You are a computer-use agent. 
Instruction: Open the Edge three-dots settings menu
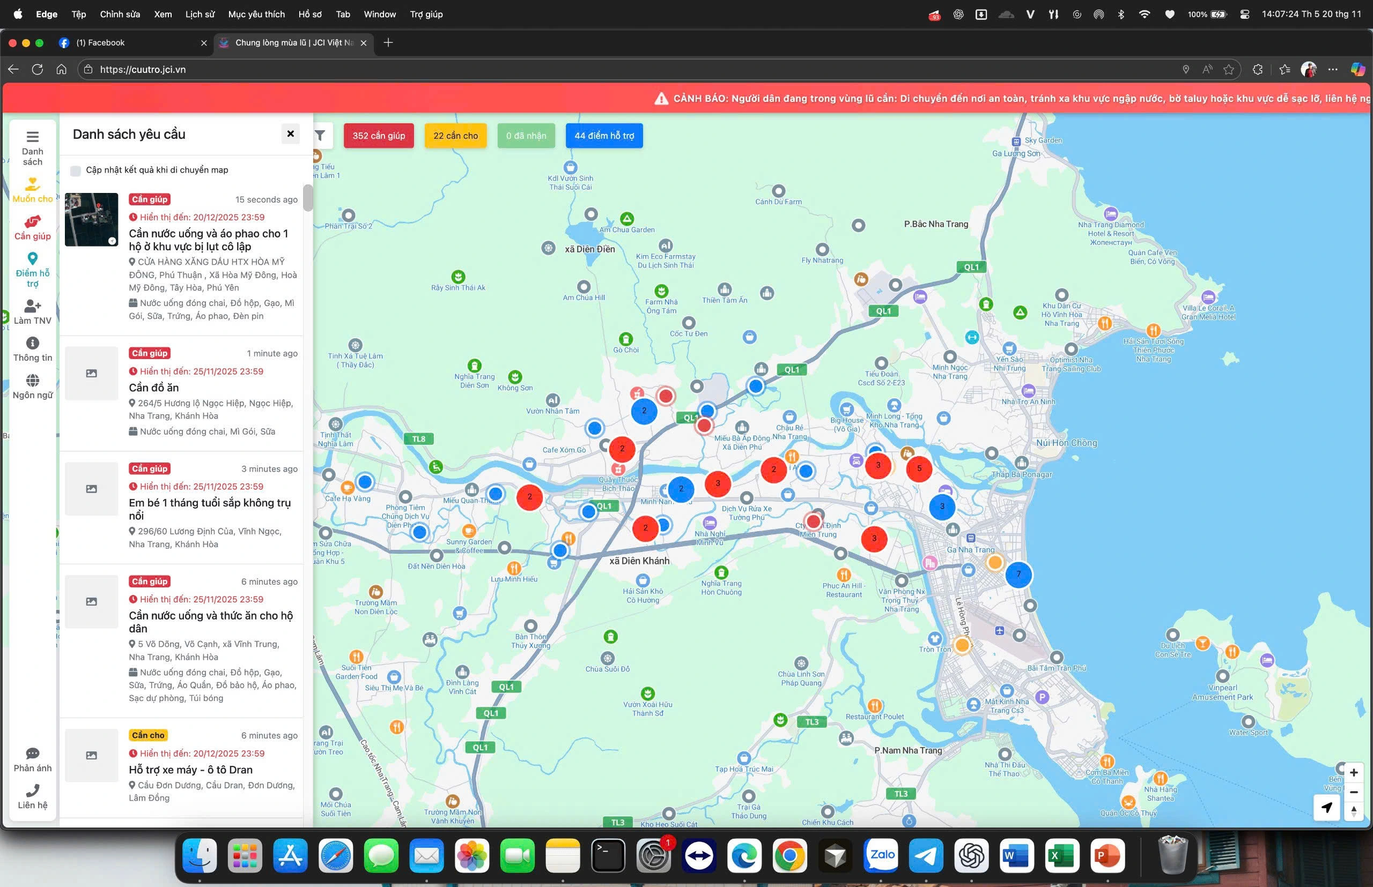pos(1333,70)
